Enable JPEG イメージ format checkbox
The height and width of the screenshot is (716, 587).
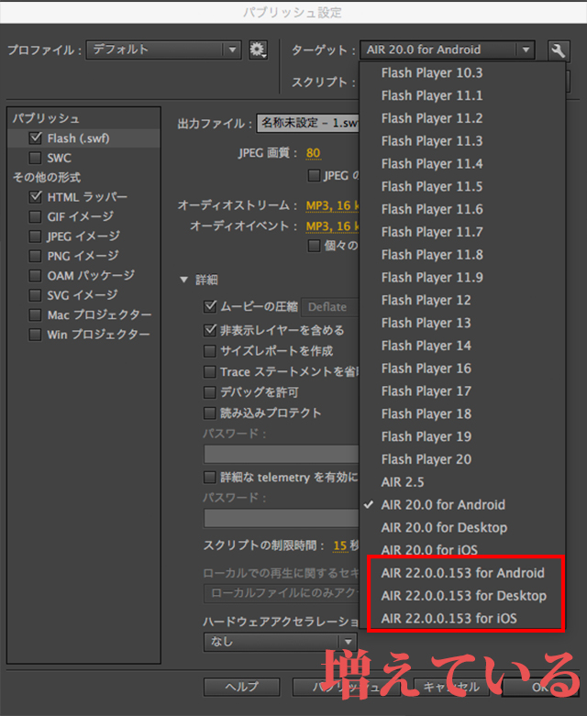(x=35, y=237)
